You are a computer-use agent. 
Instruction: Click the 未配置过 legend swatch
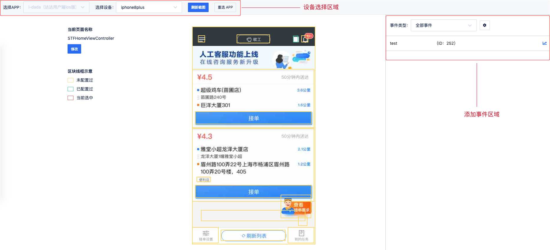71,80
